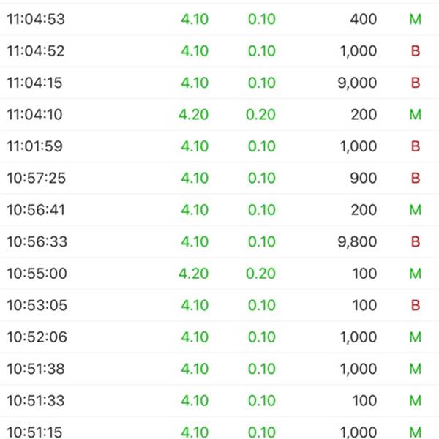The height and width of the screenshot is (439, 439).
Task: Tap the B marker on 10:56:33 row
Action: pos(416,241)
